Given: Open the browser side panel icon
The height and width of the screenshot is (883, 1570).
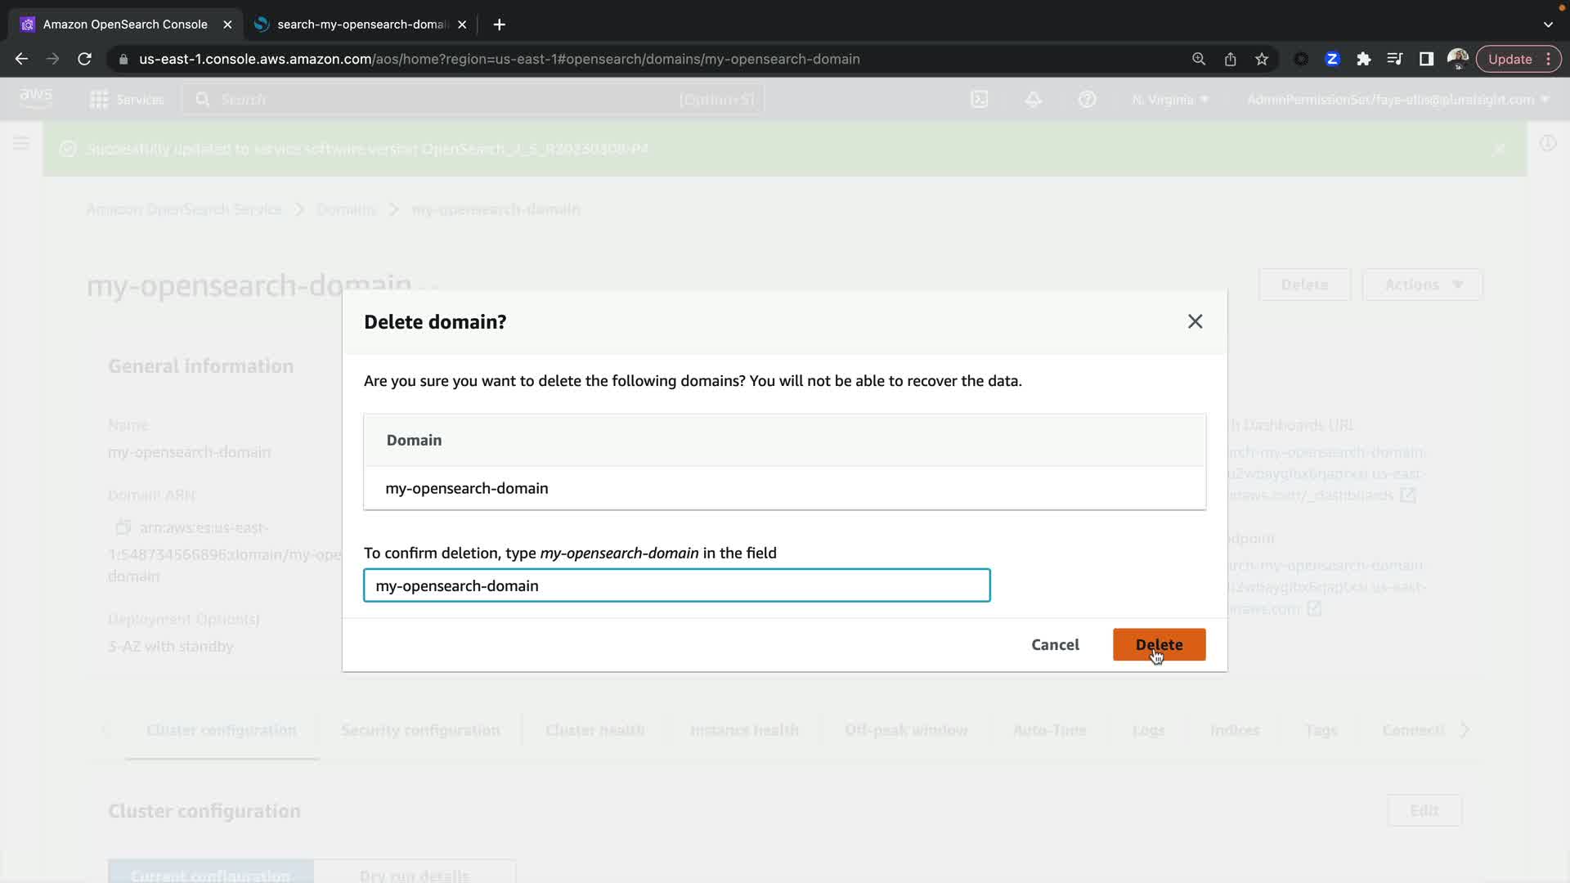Looking at the screenshot, I should pyautogui.click(x=1426, y=59).
